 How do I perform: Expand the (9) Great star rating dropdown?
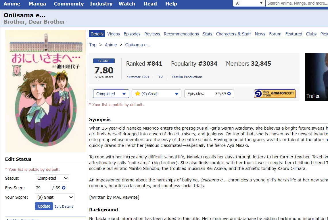click(156, 94)
